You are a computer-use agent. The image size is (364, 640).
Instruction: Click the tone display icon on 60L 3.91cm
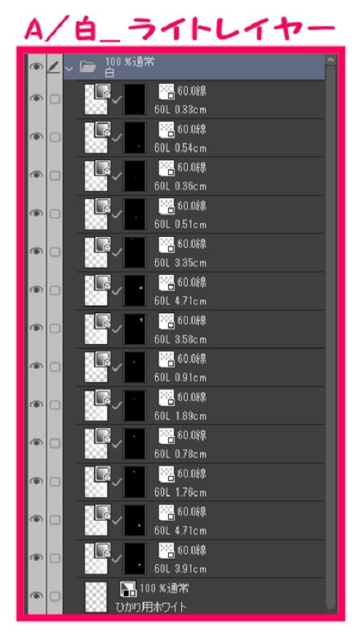point(166,550)
